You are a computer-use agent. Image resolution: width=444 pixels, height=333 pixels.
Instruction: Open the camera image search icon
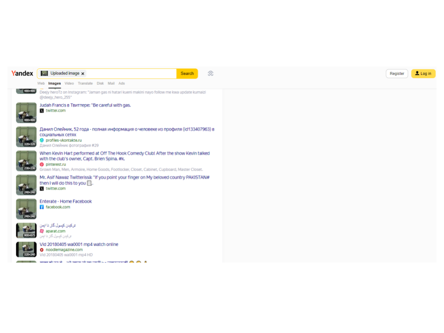[210, 74]
